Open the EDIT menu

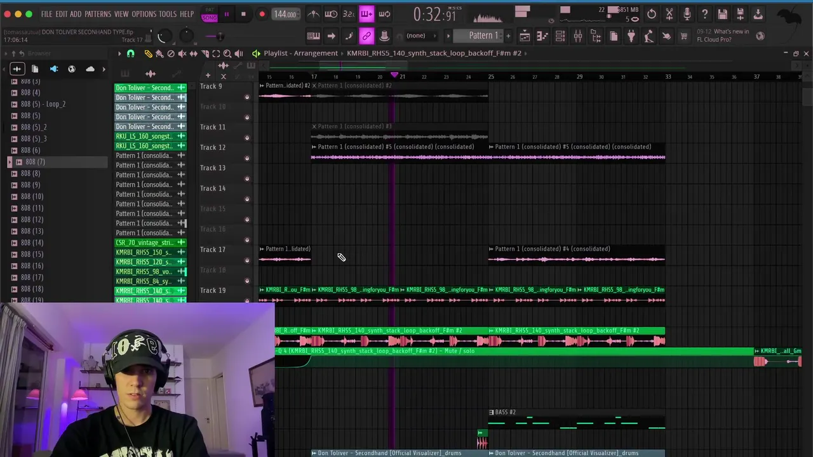tap(61, 14)
